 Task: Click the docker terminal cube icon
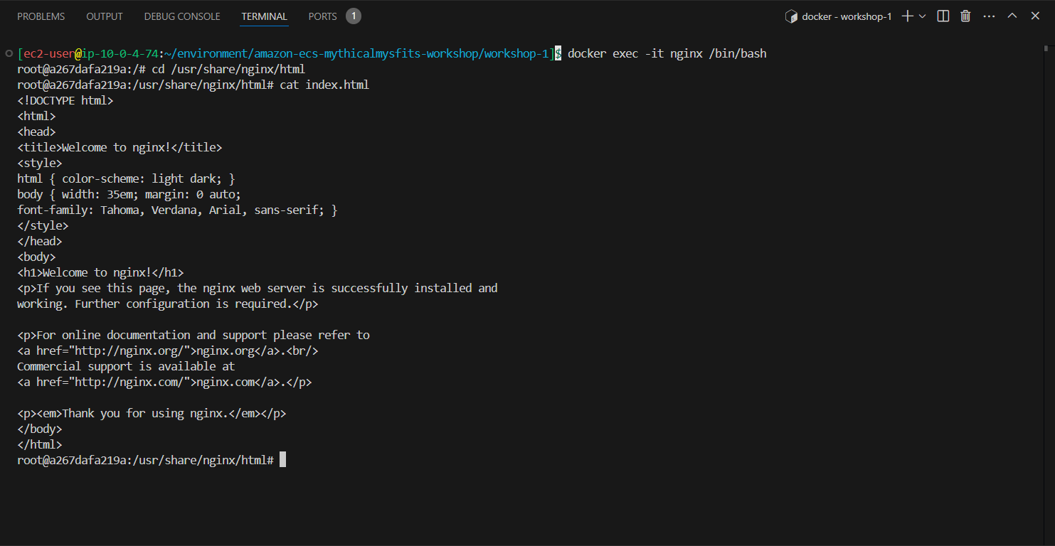(790, 16)
